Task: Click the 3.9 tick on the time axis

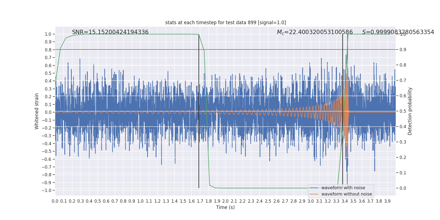Action: [387, 201]
